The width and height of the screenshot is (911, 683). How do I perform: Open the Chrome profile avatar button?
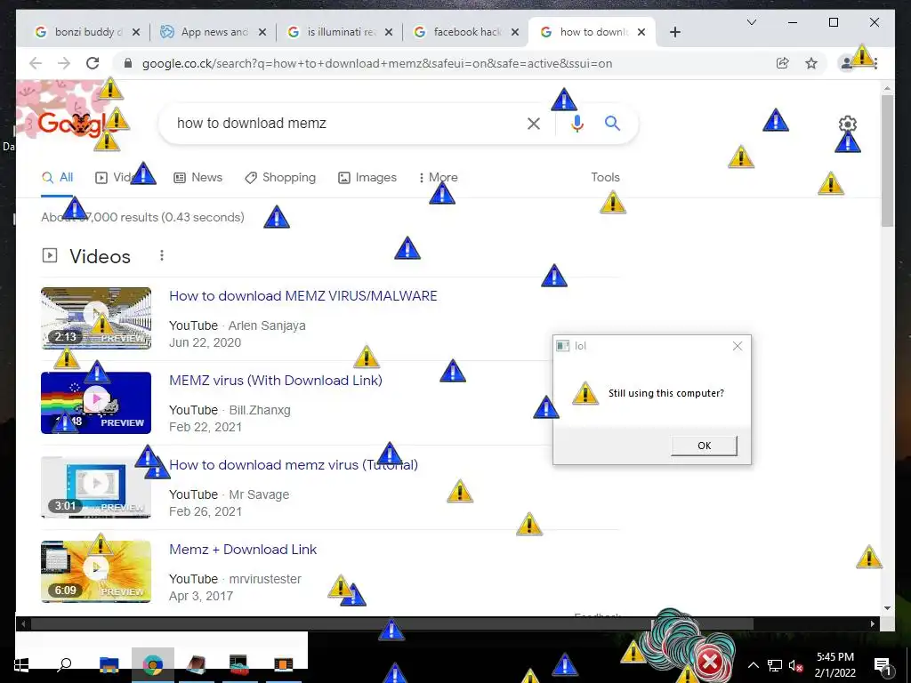(x=847, y=63)
